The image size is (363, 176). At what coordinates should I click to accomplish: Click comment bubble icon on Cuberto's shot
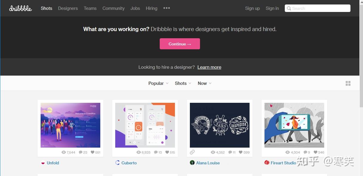click(156, 152)
